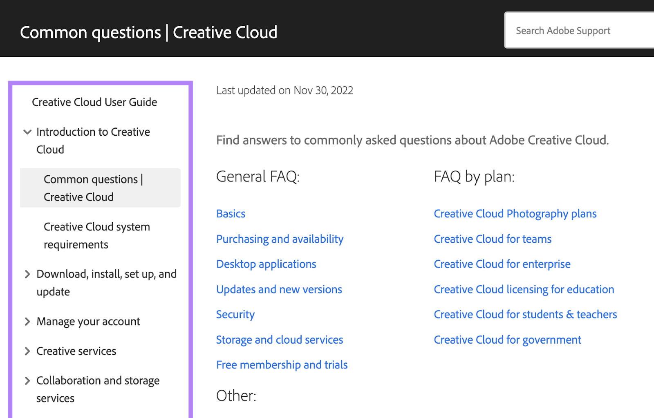Viewport: 654px width, 418px height.
Task: Open the Purchasing and availability link
Action: click(280, 239)
